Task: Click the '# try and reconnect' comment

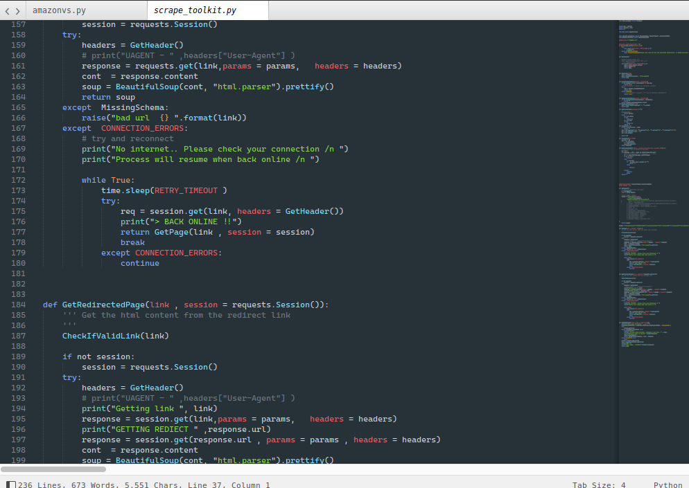Action: tap(128, 138)
